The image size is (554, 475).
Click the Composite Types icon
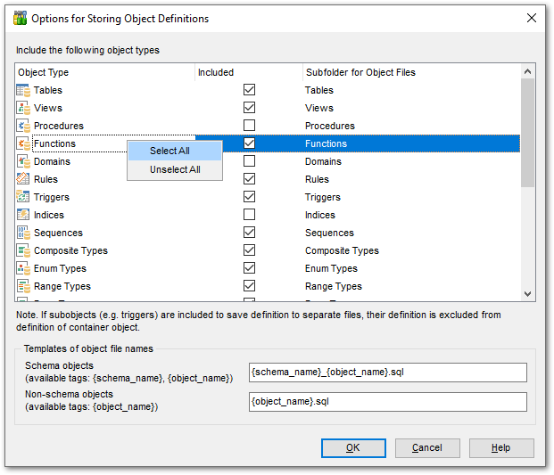coord(23,250)
